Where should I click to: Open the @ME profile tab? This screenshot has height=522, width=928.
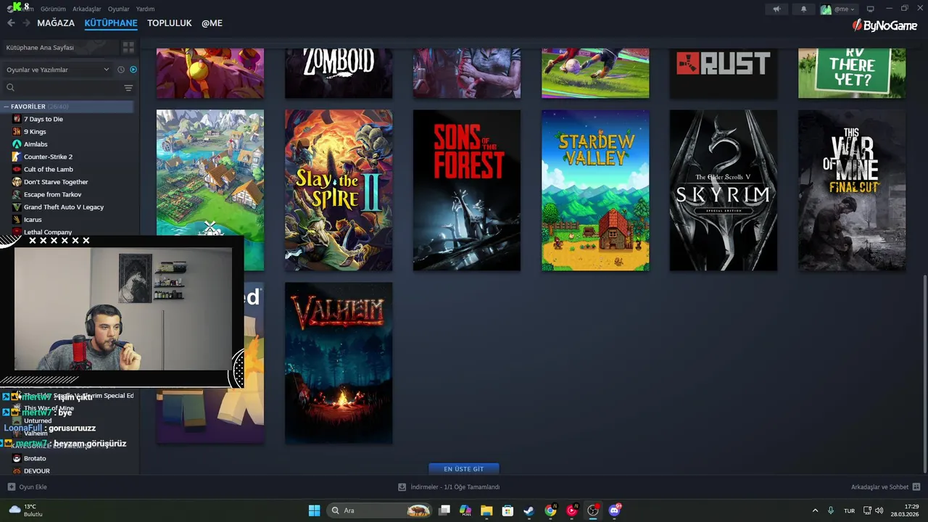[212, 23]
